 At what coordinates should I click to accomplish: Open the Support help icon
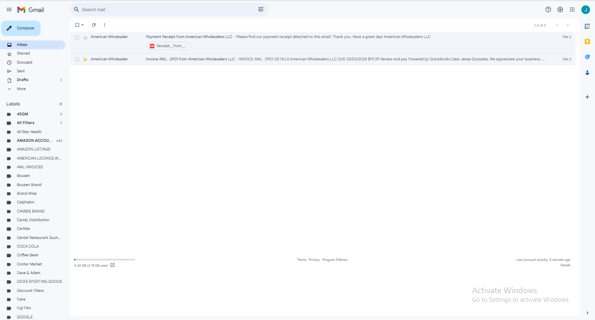click(548, 10)
